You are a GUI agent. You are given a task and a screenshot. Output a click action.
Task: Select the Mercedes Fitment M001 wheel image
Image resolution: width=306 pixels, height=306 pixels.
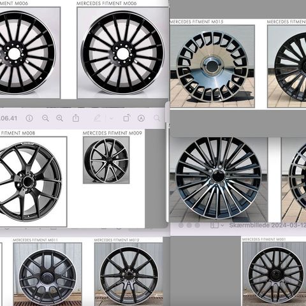[274, 274]
